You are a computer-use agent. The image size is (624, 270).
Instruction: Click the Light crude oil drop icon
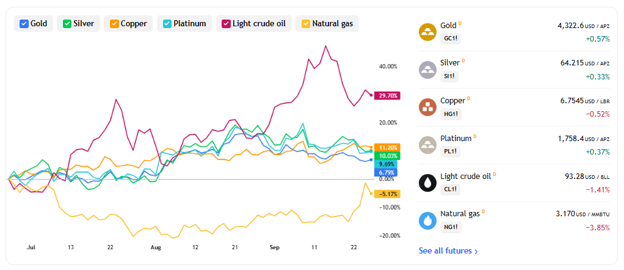tap(428, 183)
